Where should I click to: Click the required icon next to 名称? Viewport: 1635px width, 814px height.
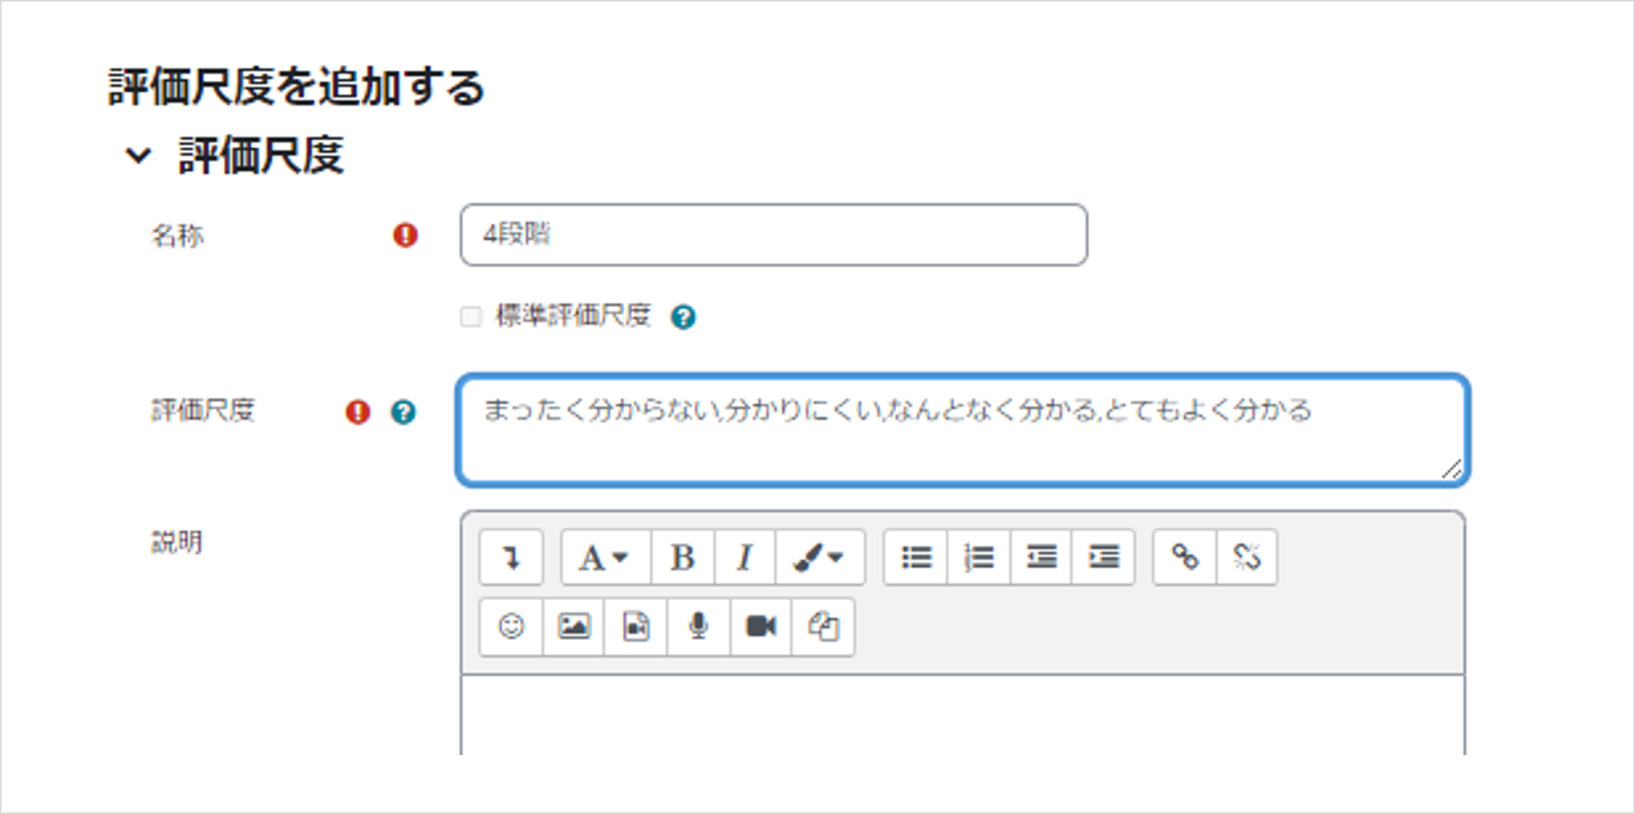(x=405, y=235)
